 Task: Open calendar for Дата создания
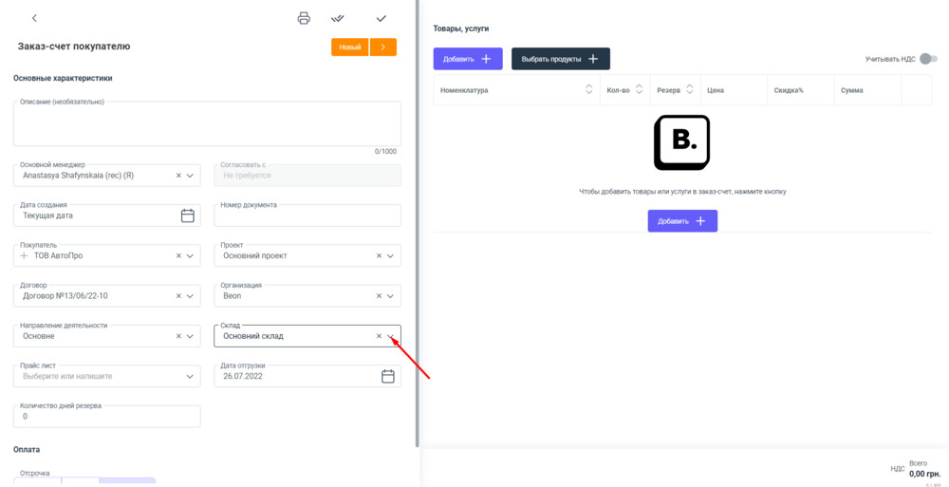tap(188, 215)
